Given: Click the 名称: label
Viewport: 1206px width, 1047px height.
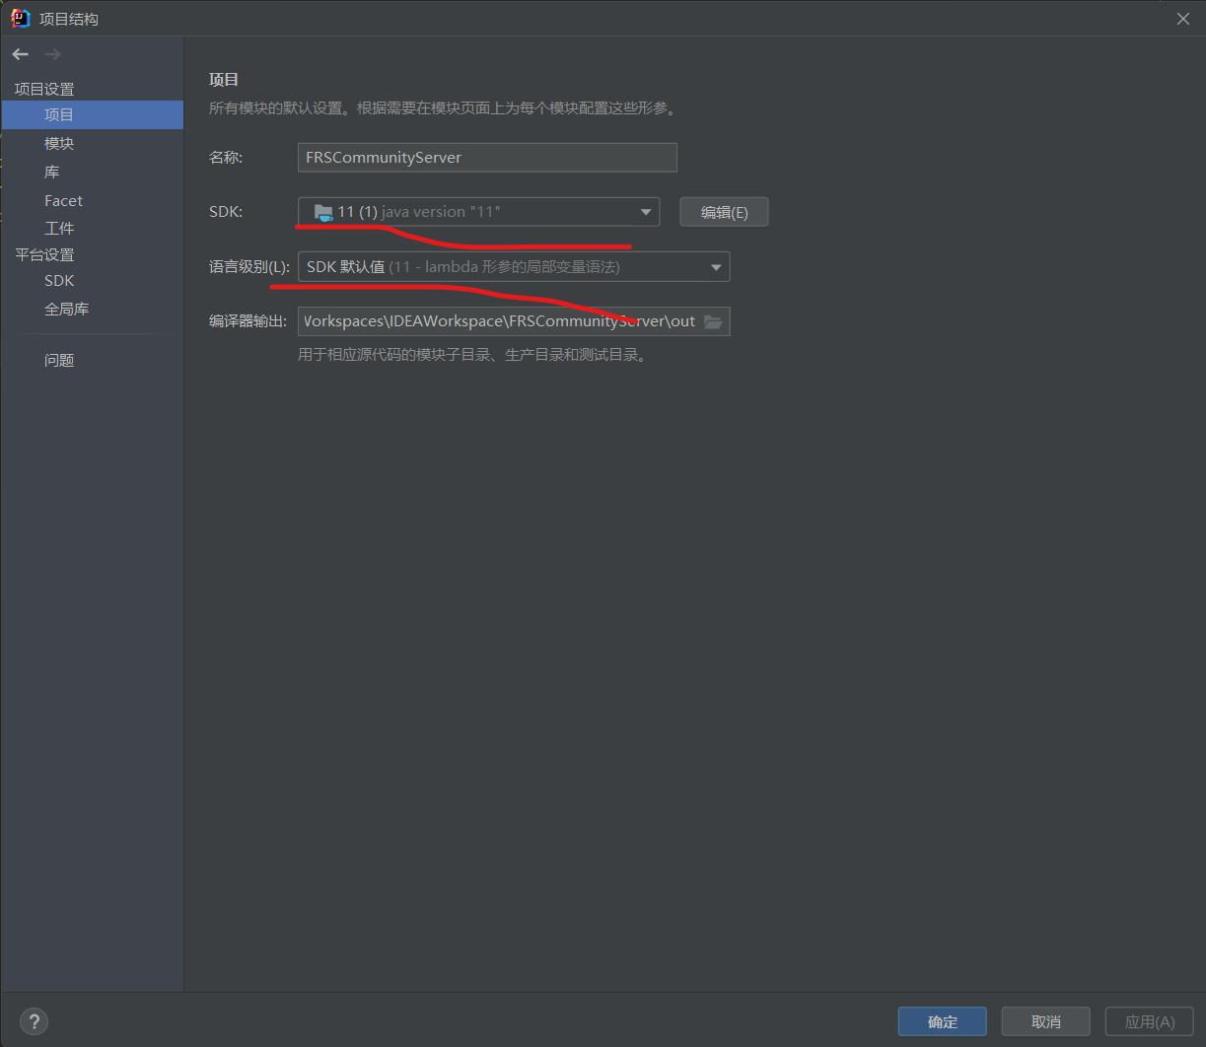Looking at the screenshot, I should point(226,158).
